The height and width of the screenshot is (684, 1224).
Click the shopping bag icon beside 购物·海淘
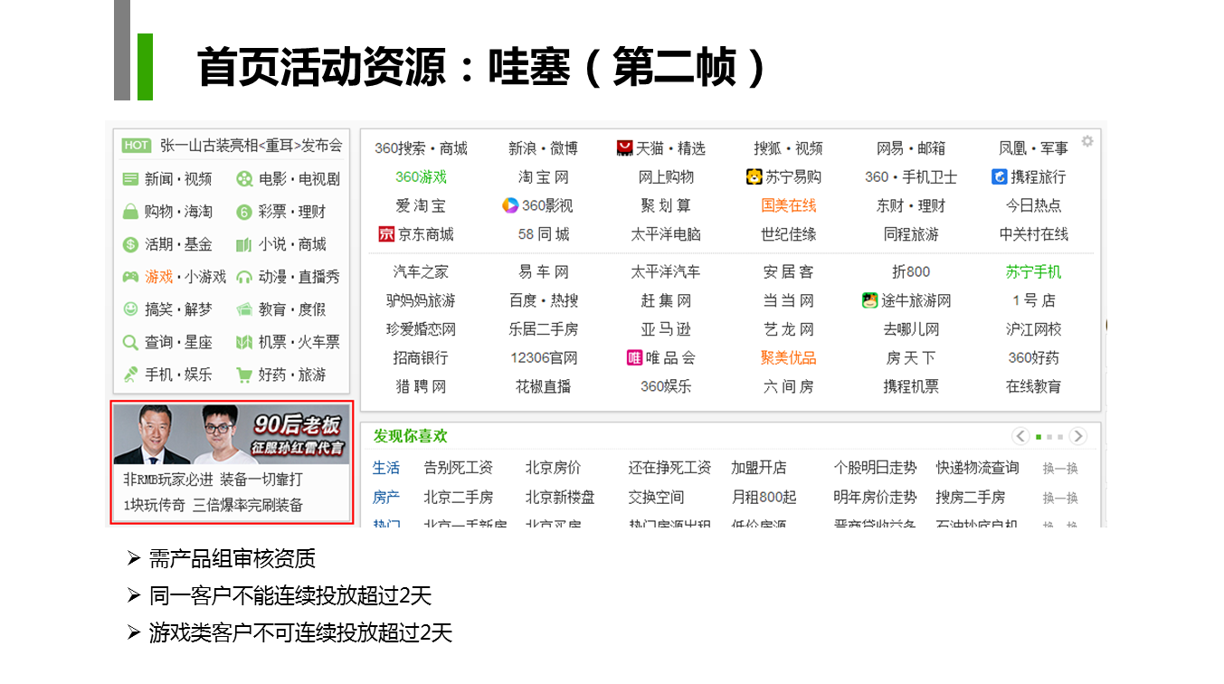(x=130, y=212)
